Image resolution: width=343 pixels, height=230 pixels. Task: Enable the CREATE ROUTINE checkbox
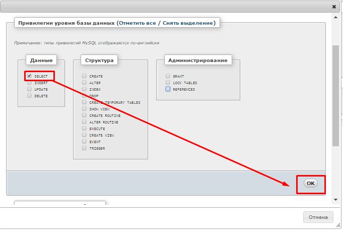coord(84,116)
